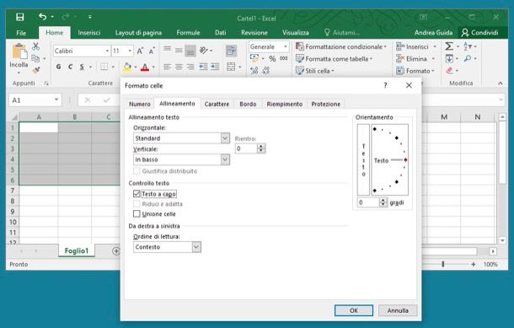This screenshot has width=514, height=328.
Task: Click wrap text icon in ribbon
Action: click(231, 51)
